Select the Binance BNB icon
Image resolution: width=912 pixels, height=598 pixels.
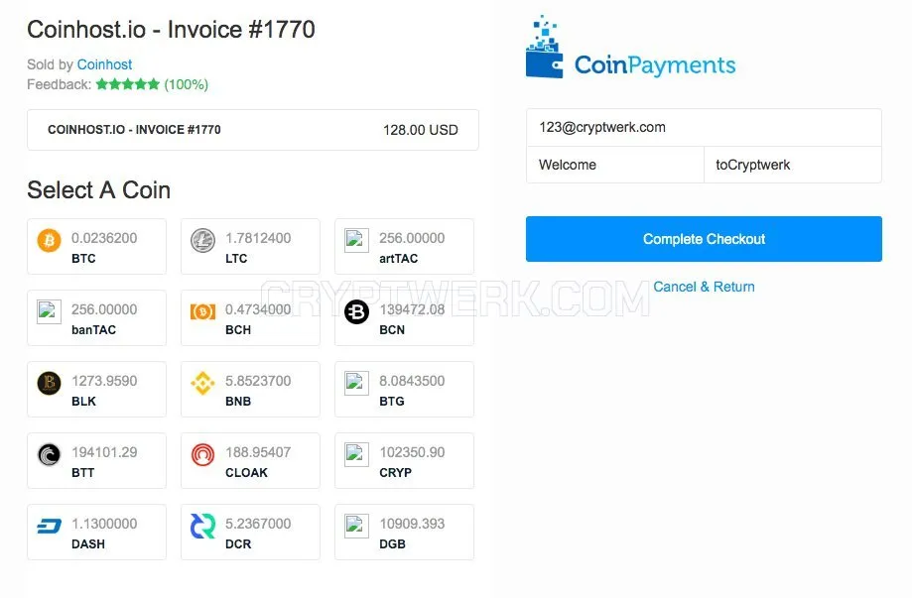tap(203, 384)
